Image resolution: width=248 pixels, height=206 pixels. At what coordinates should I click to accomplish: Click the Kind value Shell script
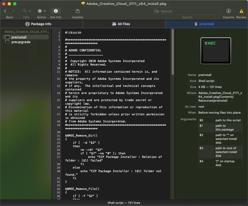(x=206, y=81)
